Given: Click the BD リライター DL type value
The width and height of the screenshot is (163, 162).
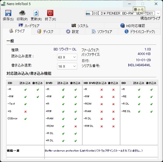Looking at the screenshot, I should coord(65,49).
